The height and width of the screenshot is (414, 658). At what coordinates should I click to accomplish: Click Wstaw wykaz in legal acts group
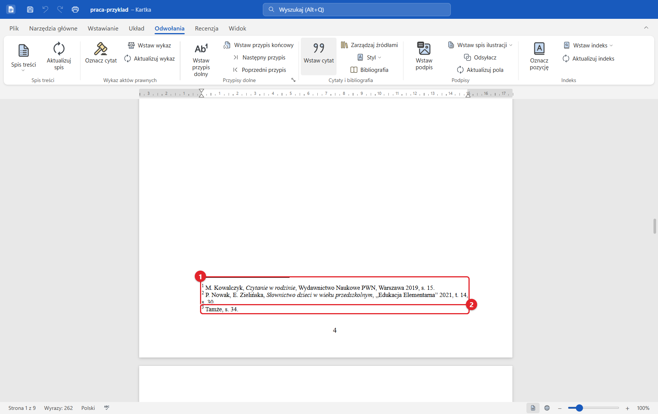click(149, 45)
